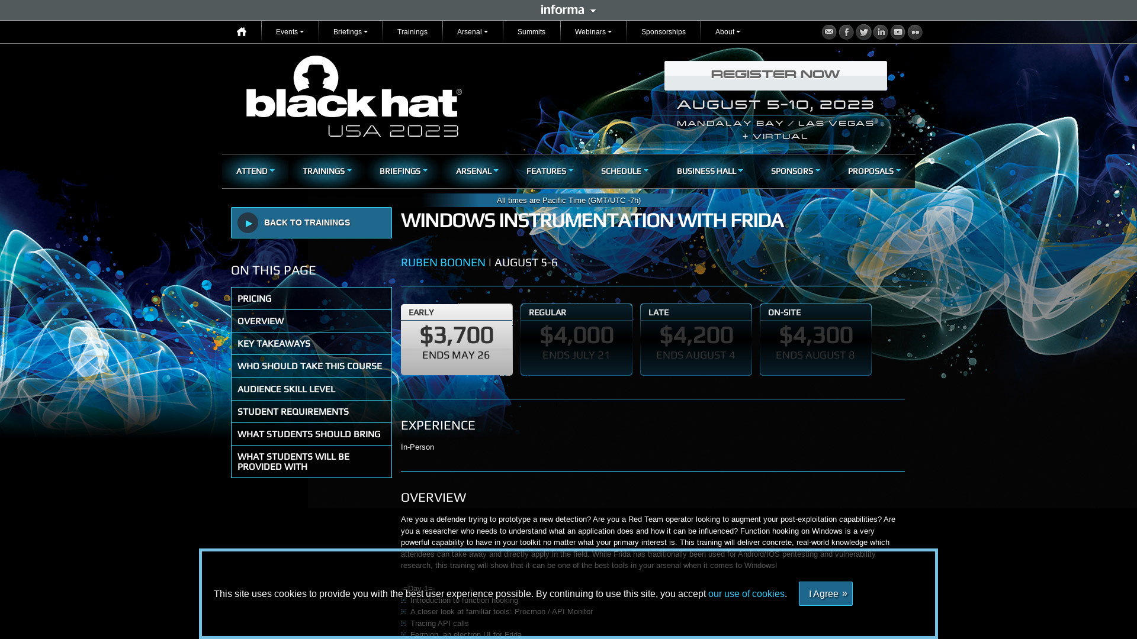Select the BRIEFINGS menu tab
The height and width of the screenshot is (639, 1137).
click(403, 170)
